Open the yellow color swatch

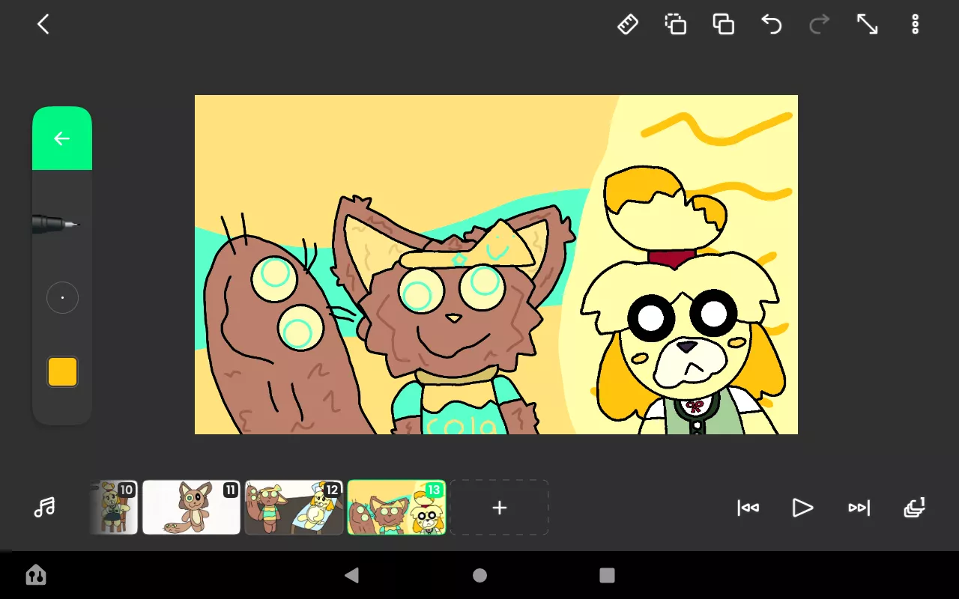tap(62, 371)
